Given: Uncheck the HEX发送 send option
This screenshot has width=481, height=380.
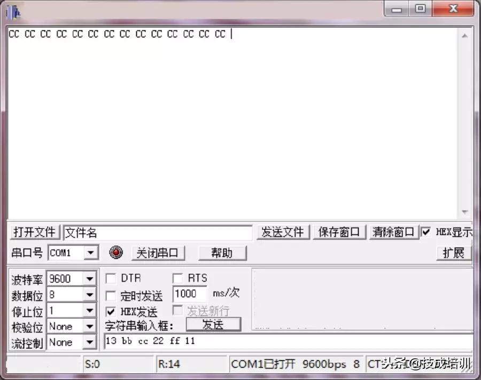Looking at the screenshot, I should coord(111,311).
